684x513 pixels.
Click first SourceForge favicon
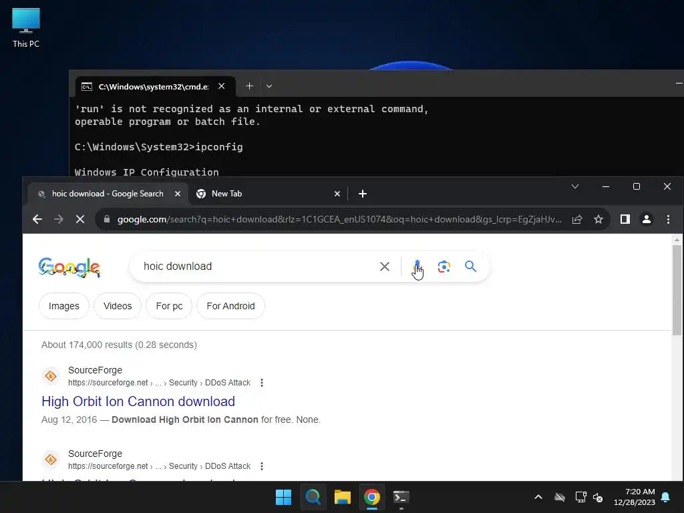51,375
